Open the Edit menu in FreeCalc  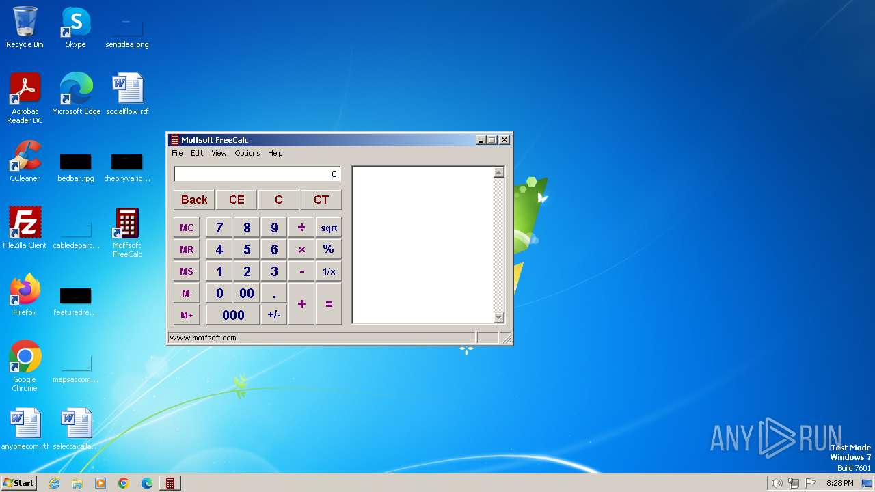[x=197, y=153]
